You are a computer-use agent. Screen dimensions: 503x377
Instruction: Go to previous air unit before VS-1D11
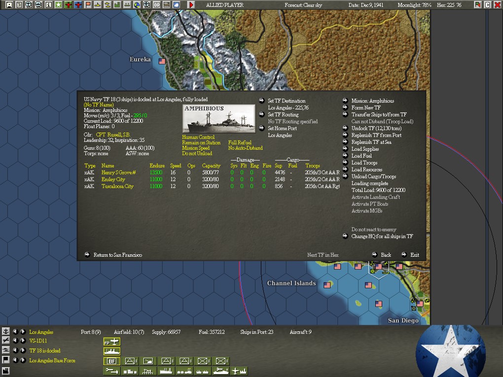[15, 341]
